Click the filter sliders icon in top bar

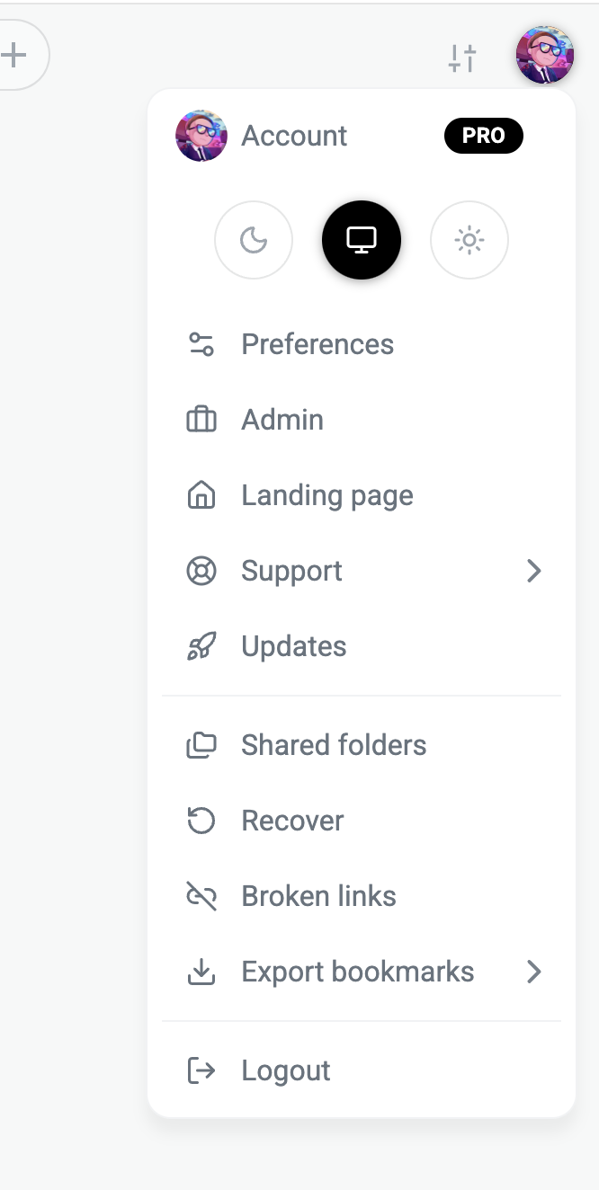(462, 58)
